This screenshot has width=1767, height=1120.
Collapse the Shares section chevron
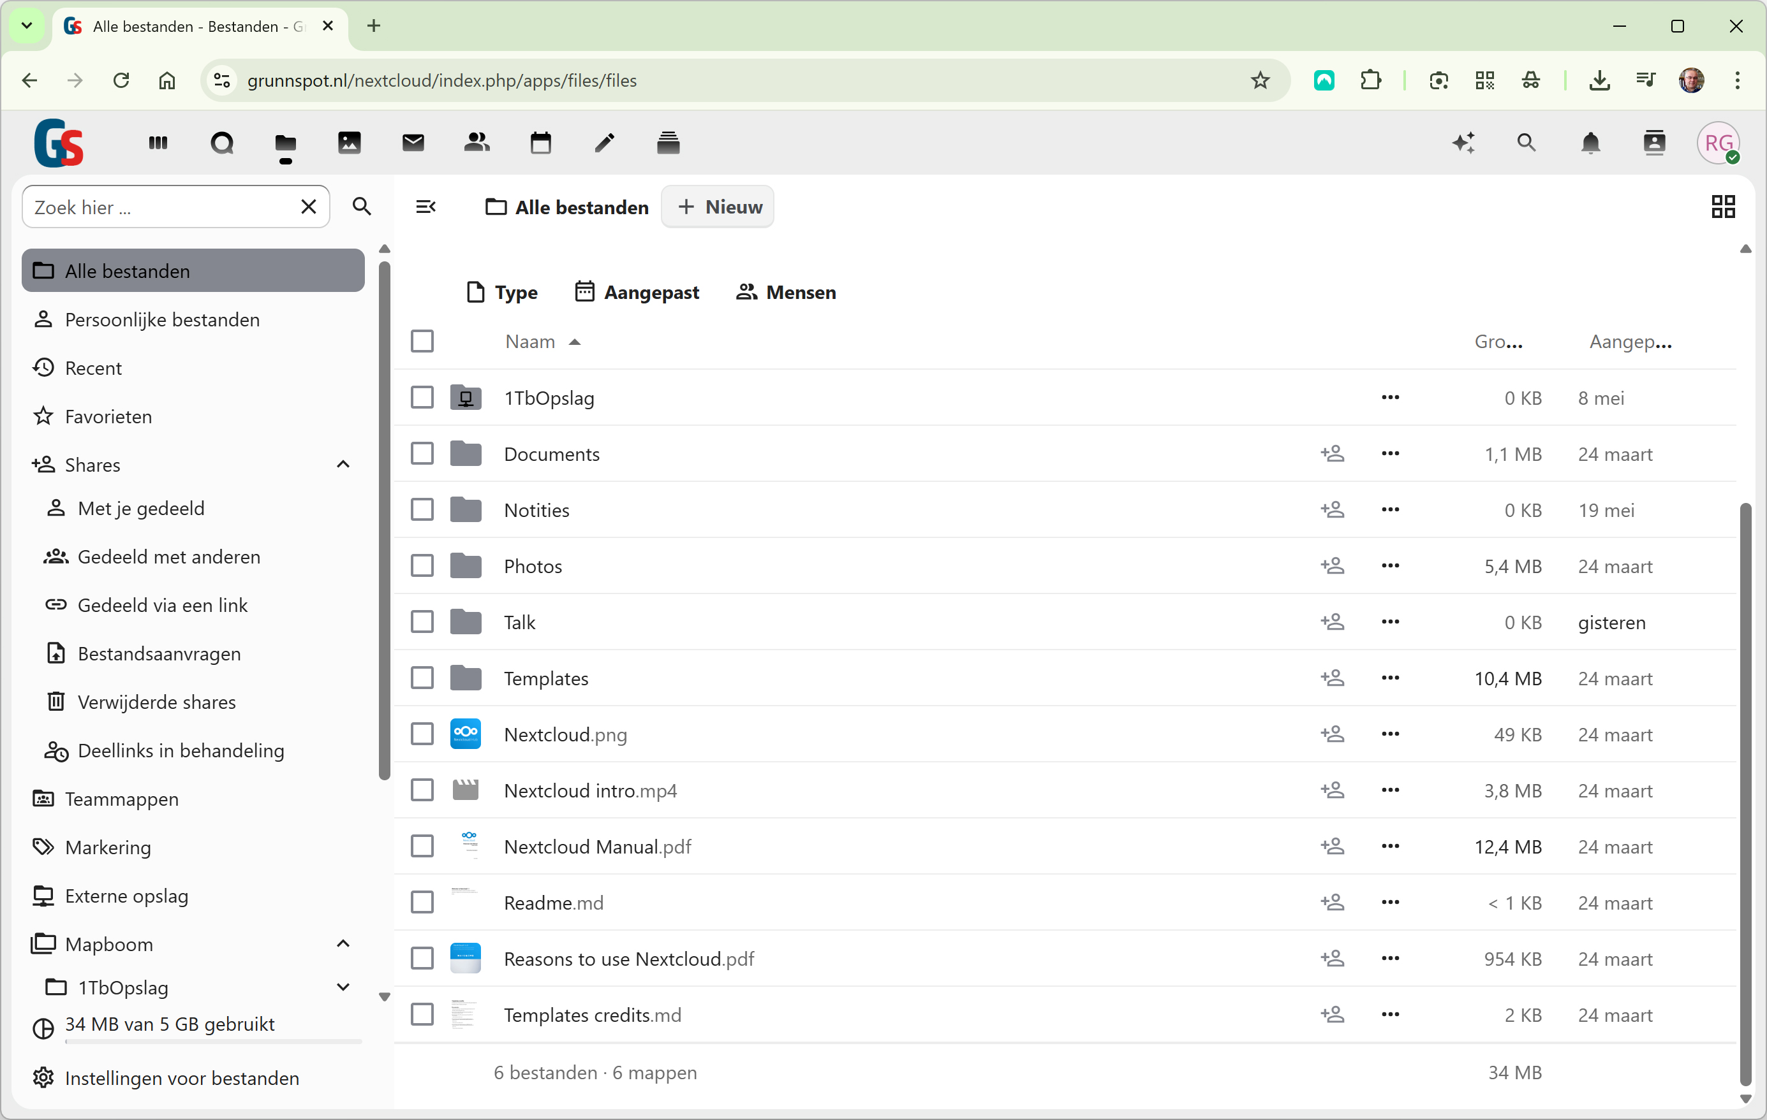pos(343,464)
